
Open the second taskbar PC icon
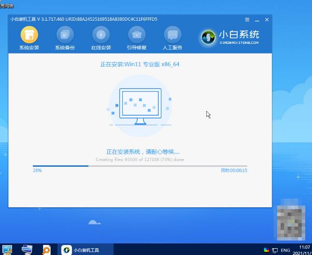(28, 250)
